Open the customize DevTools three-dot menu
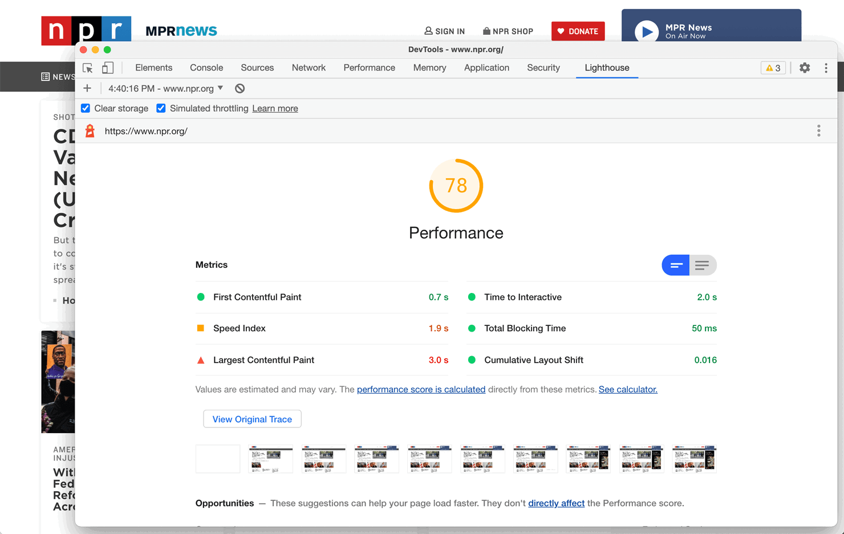The width and height of the screenshot is (844, 534). [x=826, y=68]
